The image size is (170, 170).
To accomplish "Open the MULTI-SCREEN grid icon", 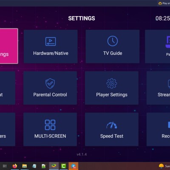I will tap(50, 125).
